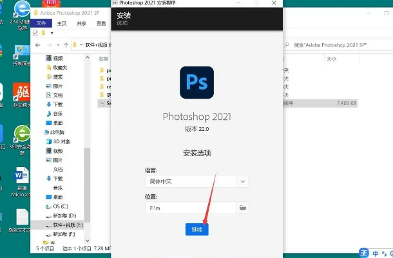Click the Forward arrow in File Explorer
Image resolution: width=393 pixels, height=258 pixels.
[50, 45]
